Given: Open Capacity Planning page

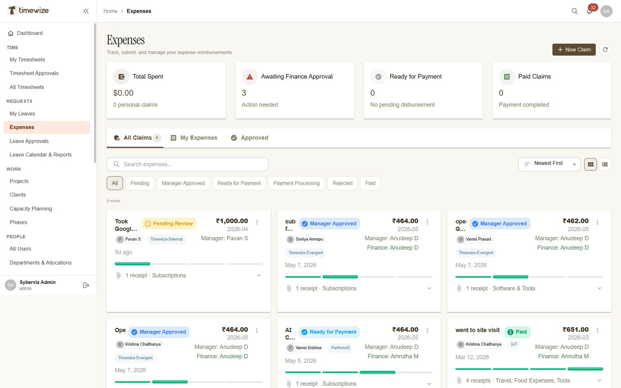Looking at the screenshot, I should [31, 209].
